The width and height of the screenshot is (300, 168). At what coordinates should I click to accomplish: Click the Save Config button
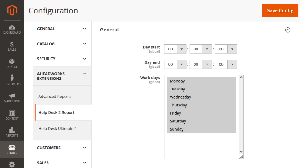(280, 10)
